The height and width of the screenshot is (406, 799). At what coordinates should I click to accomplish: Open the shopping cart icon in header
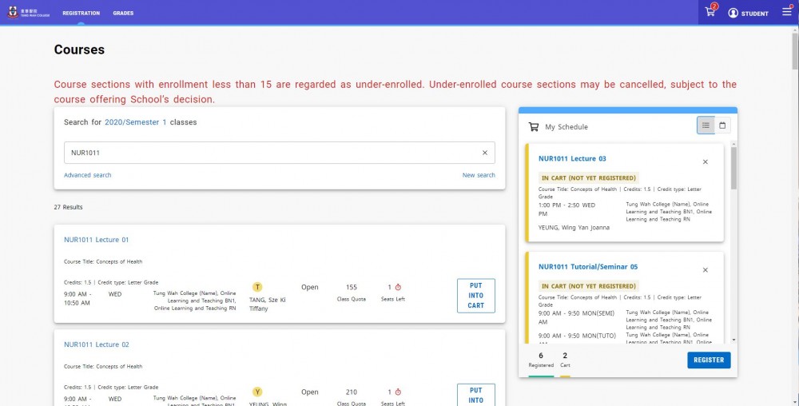tap(710, 12)
